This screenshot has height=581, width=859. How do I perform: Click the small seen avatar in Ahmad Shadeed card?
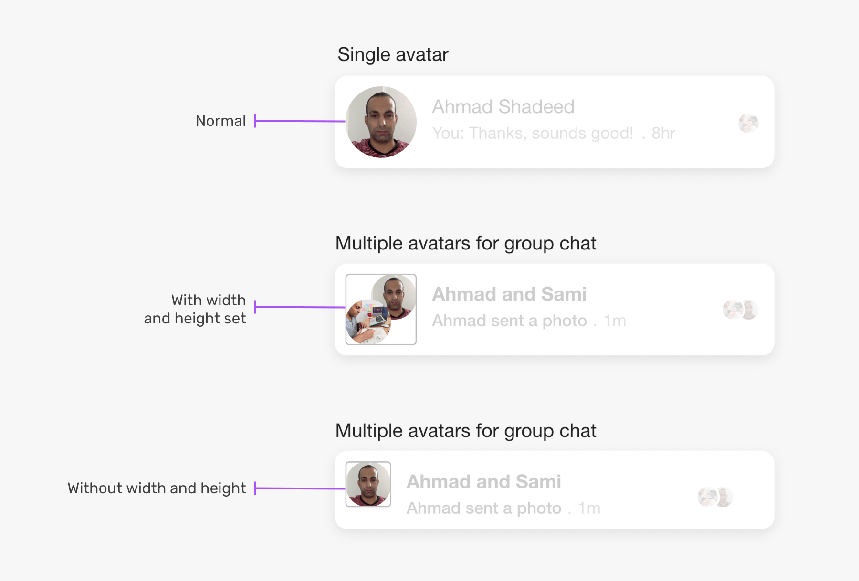pyautogui.click(x=748, y=123)
